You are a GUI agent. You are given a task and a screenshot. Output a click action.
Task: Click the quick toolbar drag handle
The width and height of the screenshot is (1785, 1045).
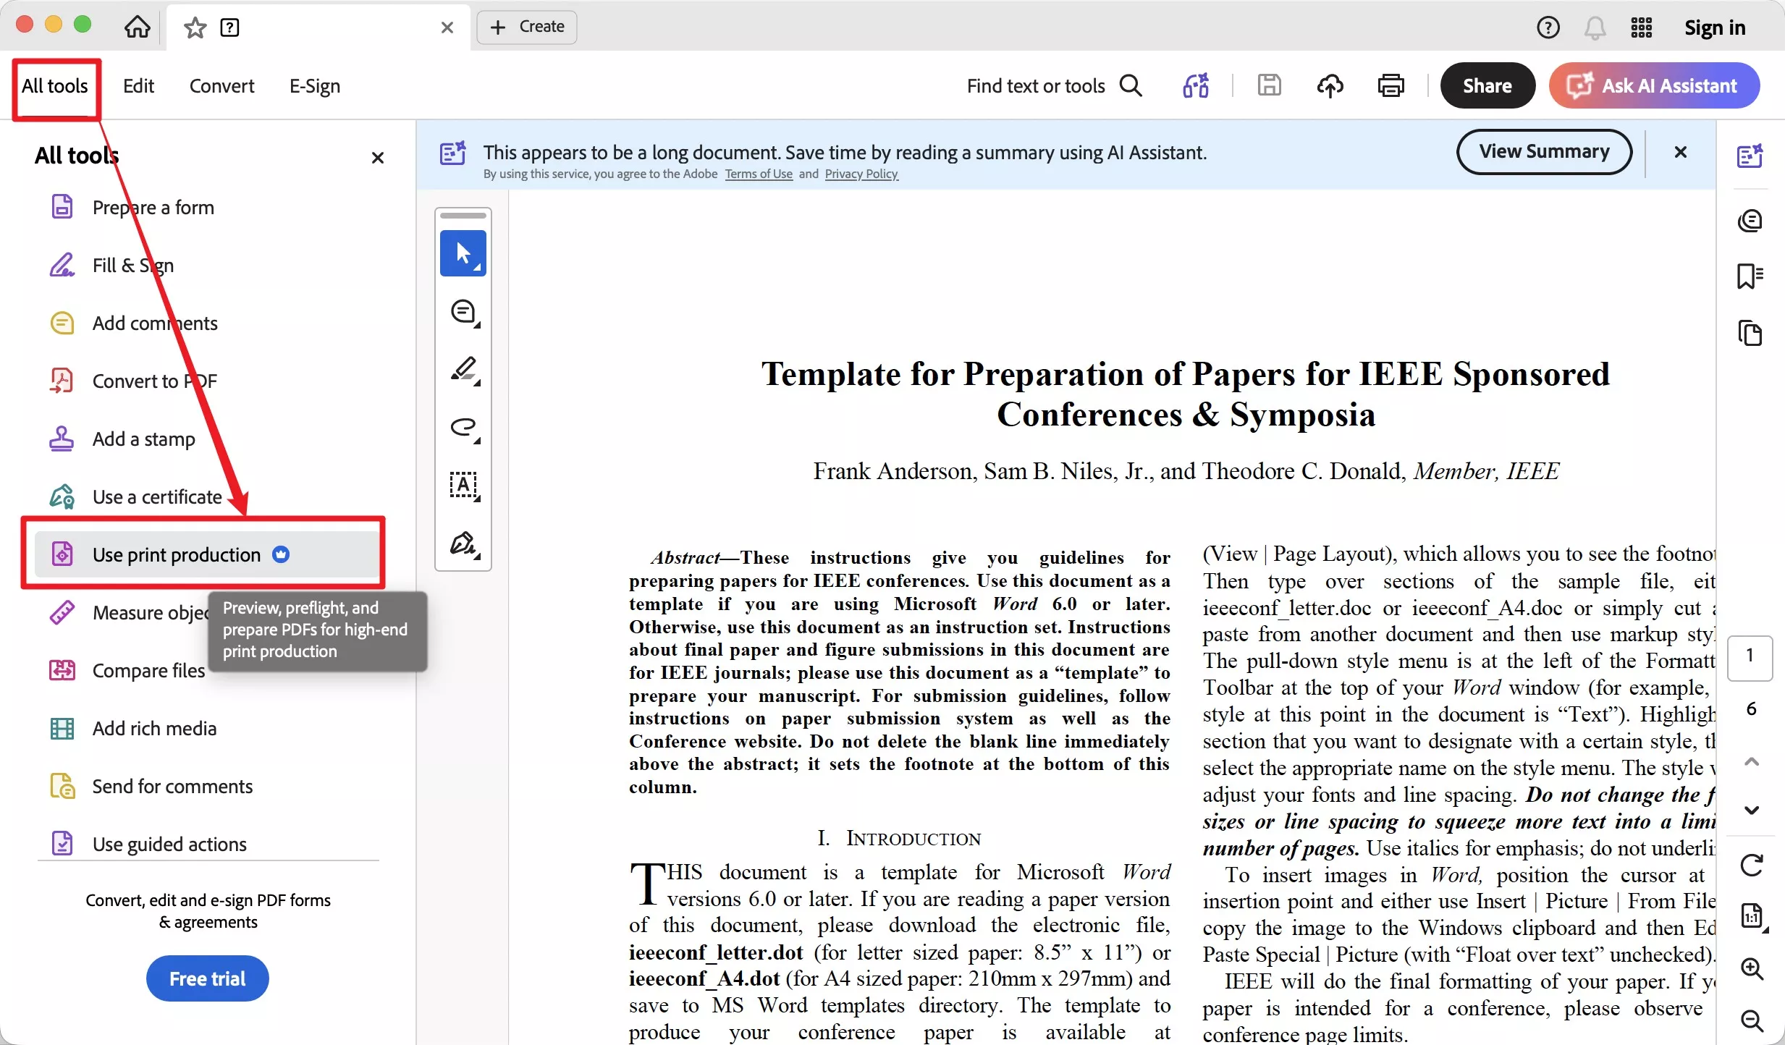coord(463,216)
